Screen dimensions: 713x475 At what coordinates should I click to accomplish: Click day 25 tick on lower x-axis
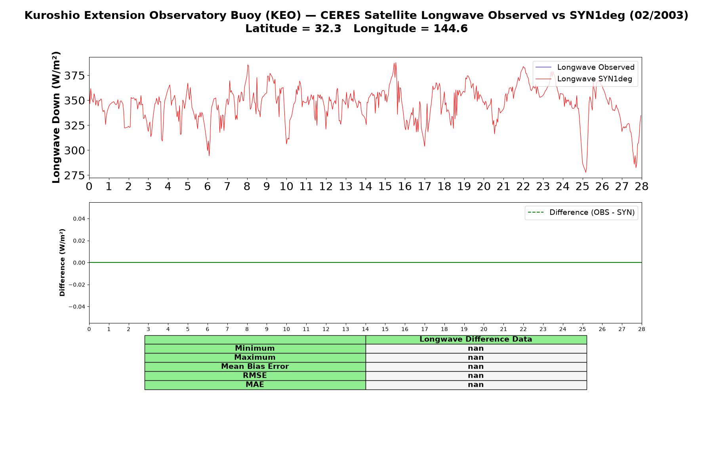[x=582, y=329]
